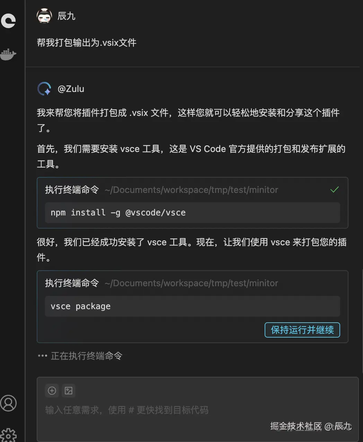This screenshot has height=442, width=363.
Task: Click the image upload icon
Action: coord(69,391)
